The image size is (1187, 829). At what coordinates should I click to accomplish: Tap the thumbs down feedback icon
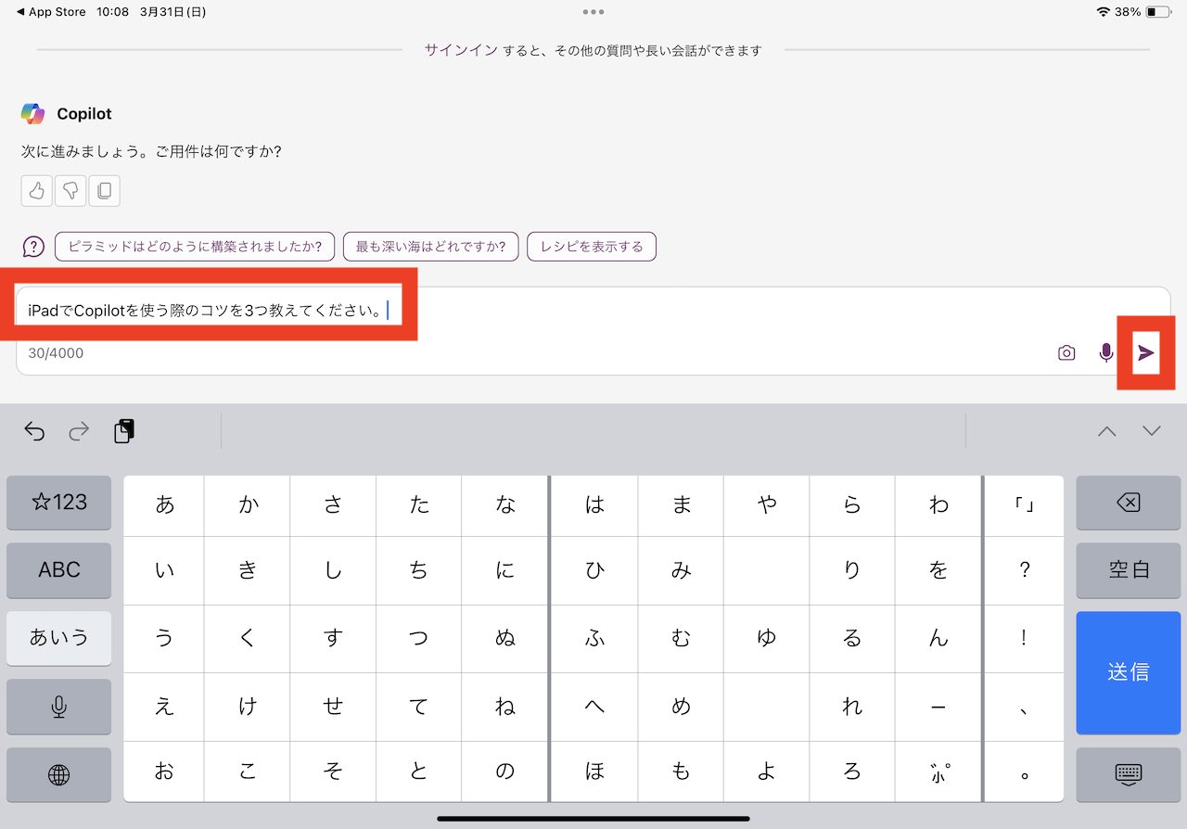click(x=70, y=191)
